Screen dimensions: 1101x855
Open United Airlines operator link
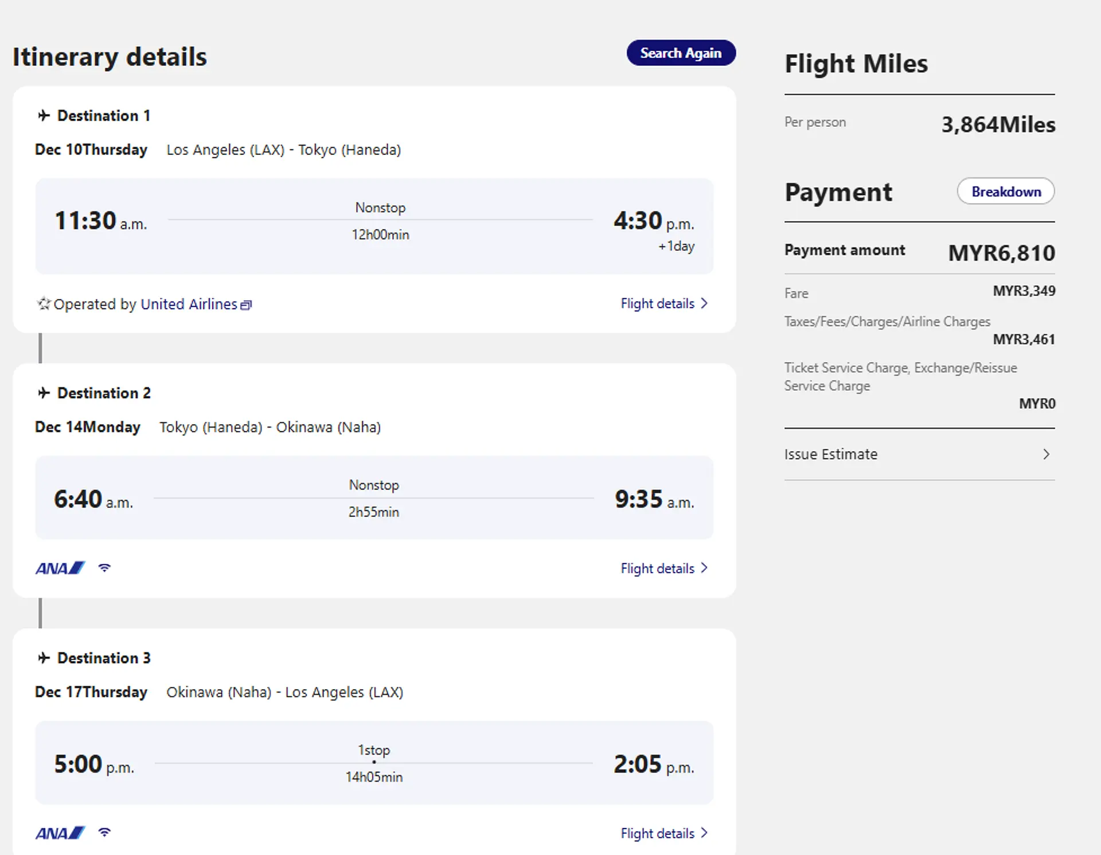(189, 304)
